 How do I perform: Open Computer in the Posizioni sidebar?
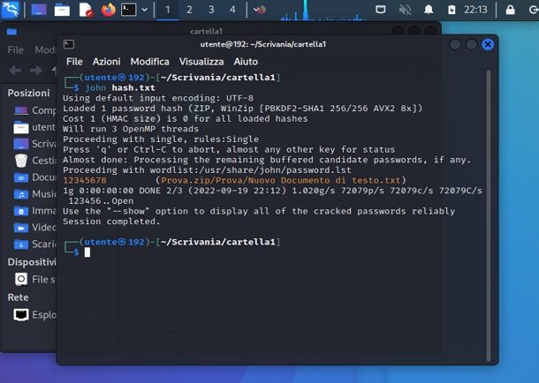point(34,110)
